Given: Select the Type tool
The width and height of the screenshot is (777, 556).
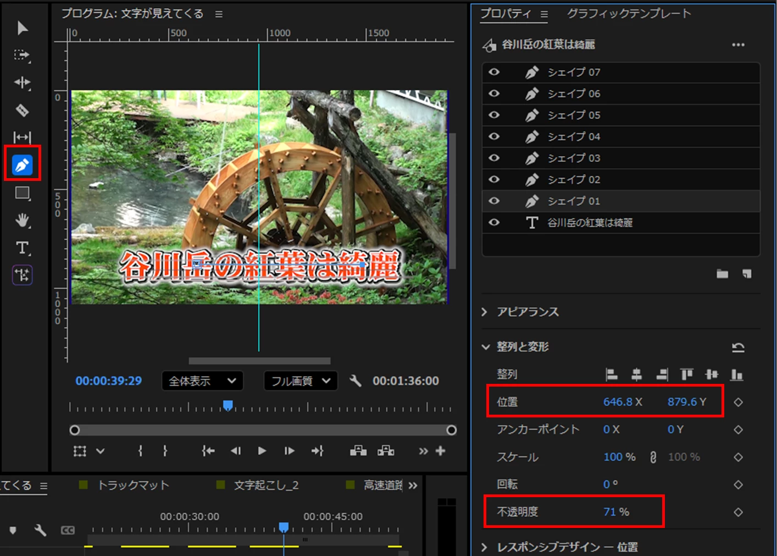Looking at the screenshot, I should tap(23, 247).
